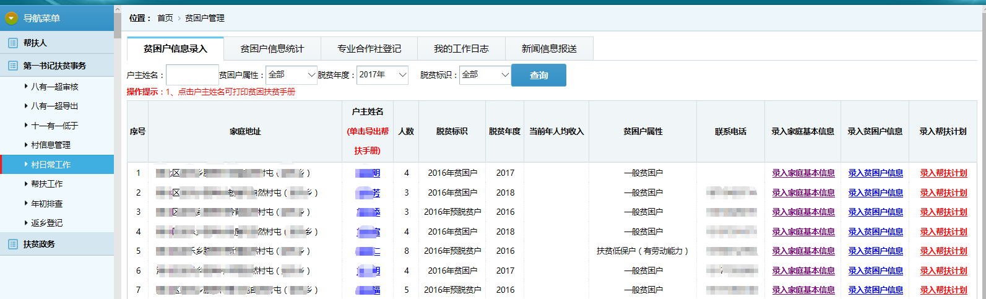
Task: Expand the 脱贫标识 dropdown
Action: pos(485,75)
